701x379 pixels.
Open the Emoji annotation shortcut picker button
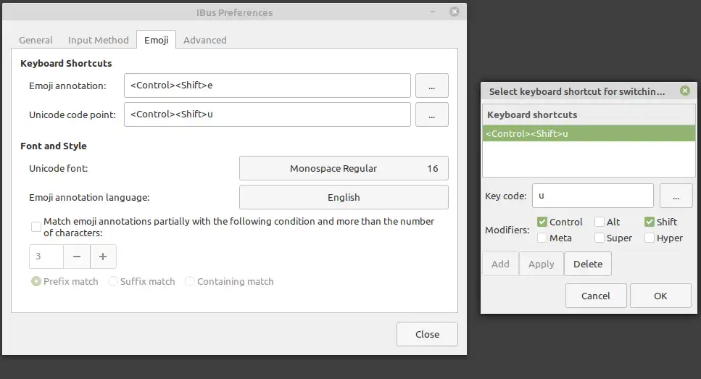tap(431, 86)
